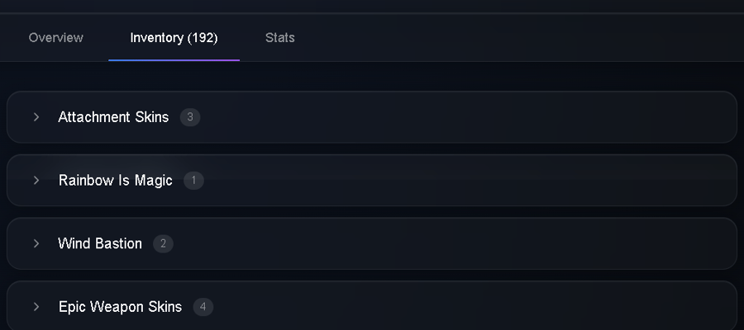Click the count badge 4 beside Epic Weapon Skins
Viewport: 744px width, 330px height.
pos(203,307)
